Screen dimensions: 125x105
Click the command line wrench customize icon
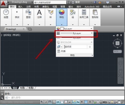tap(2, 98)
